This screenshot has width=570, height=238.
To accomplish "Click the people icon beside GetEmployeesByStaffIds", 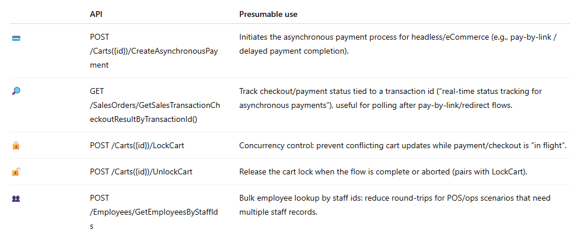I will point(16,199).
